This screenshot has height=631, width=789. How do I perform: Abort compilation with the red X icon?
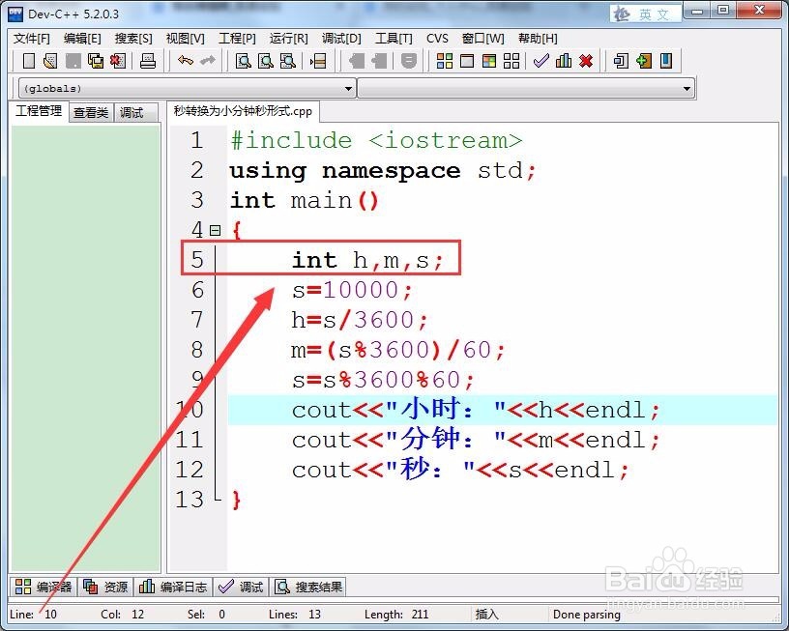point(584,60)
